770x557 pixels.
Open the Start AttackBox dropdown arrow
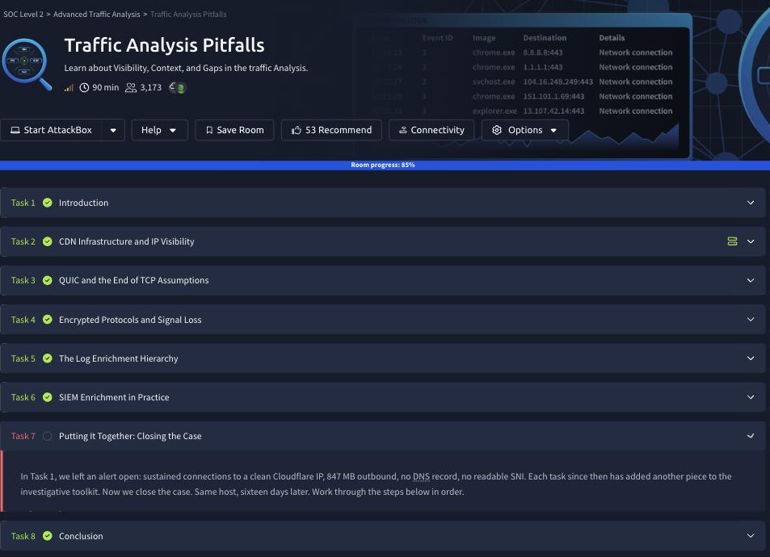point(113,130)
